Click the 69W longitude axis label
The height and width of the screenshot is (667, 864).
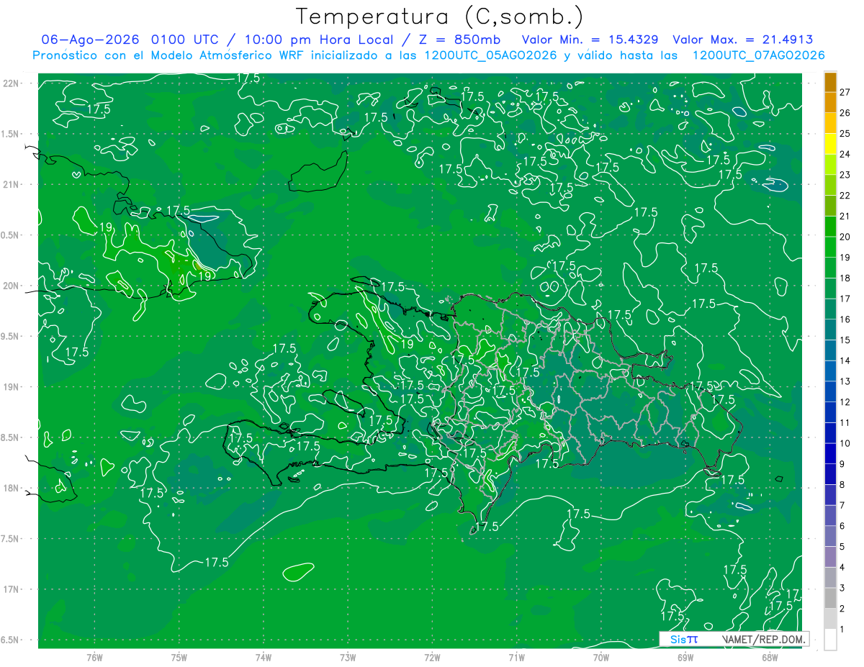[685, 657]
